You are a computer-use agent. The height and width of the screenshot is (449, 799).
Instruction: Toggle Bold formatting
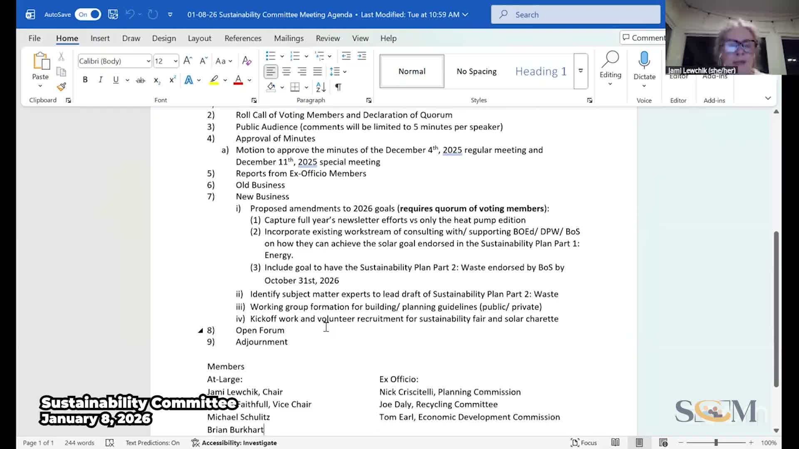pos(85,80)
